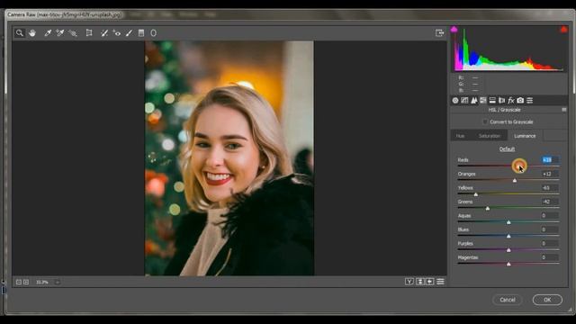Image resolution: width=576 pixels, height=324 pixels.
Task: Open the Presets panel icon
Action: [530, 100]
